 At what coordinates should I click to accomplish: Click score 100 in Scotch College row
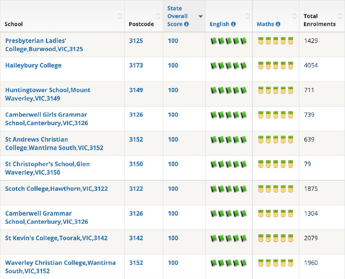pos(173,189)
